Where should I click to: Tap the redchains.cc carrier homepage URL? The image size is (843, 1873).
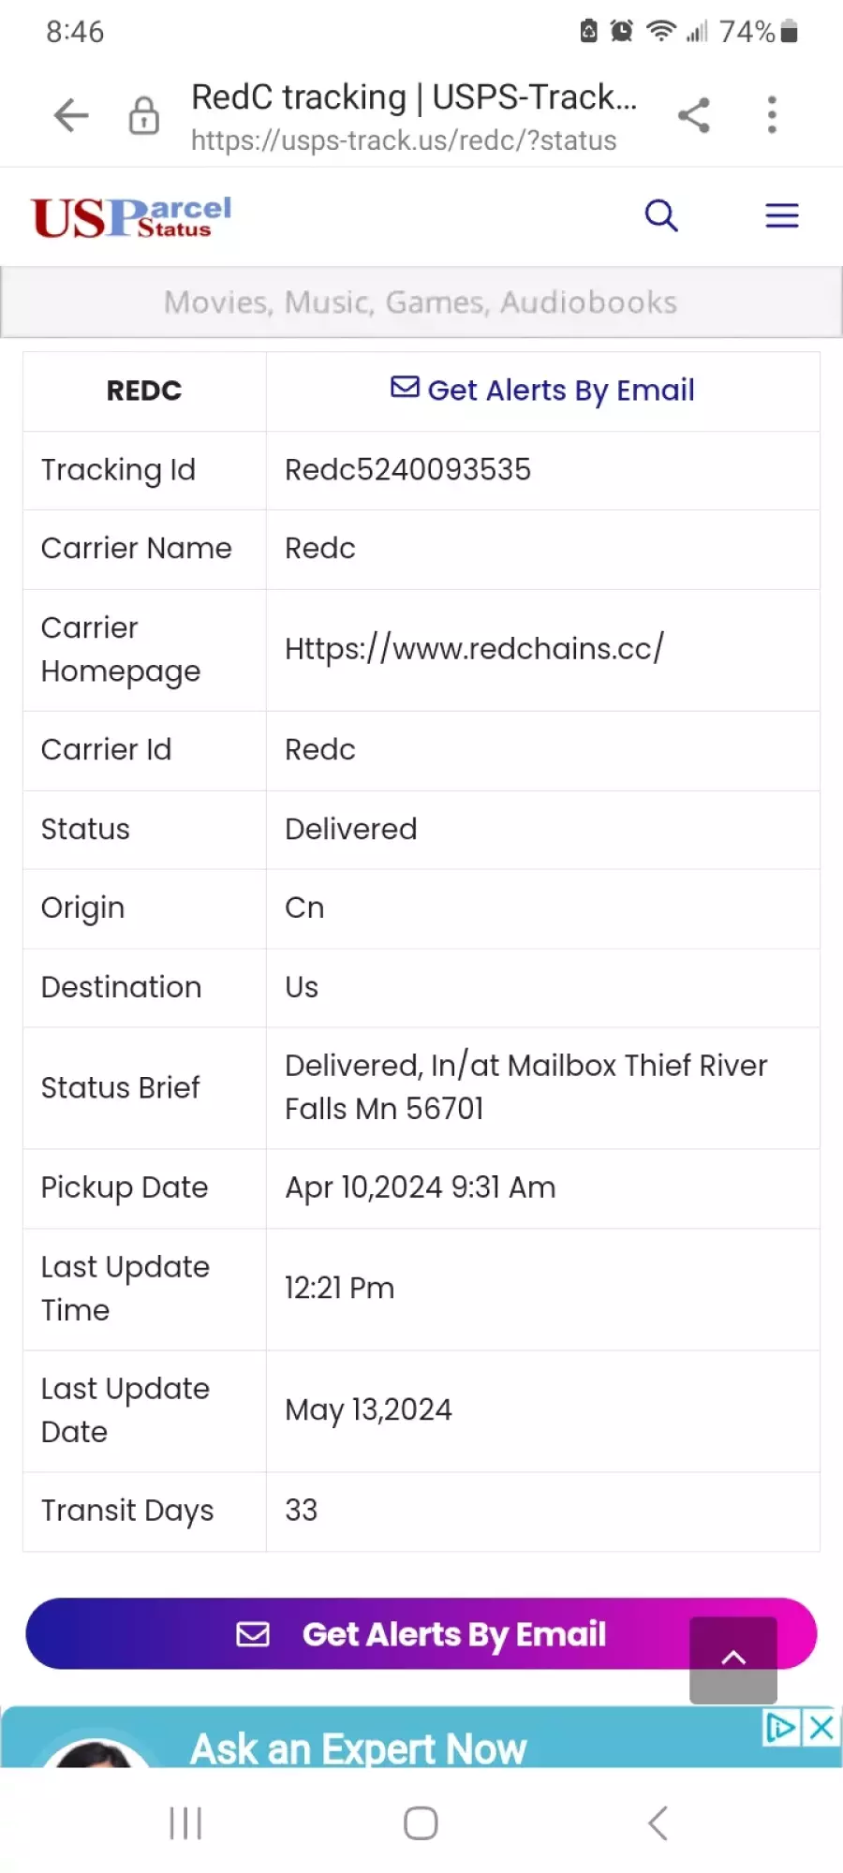pyautogui.click(x=474, y=648)
